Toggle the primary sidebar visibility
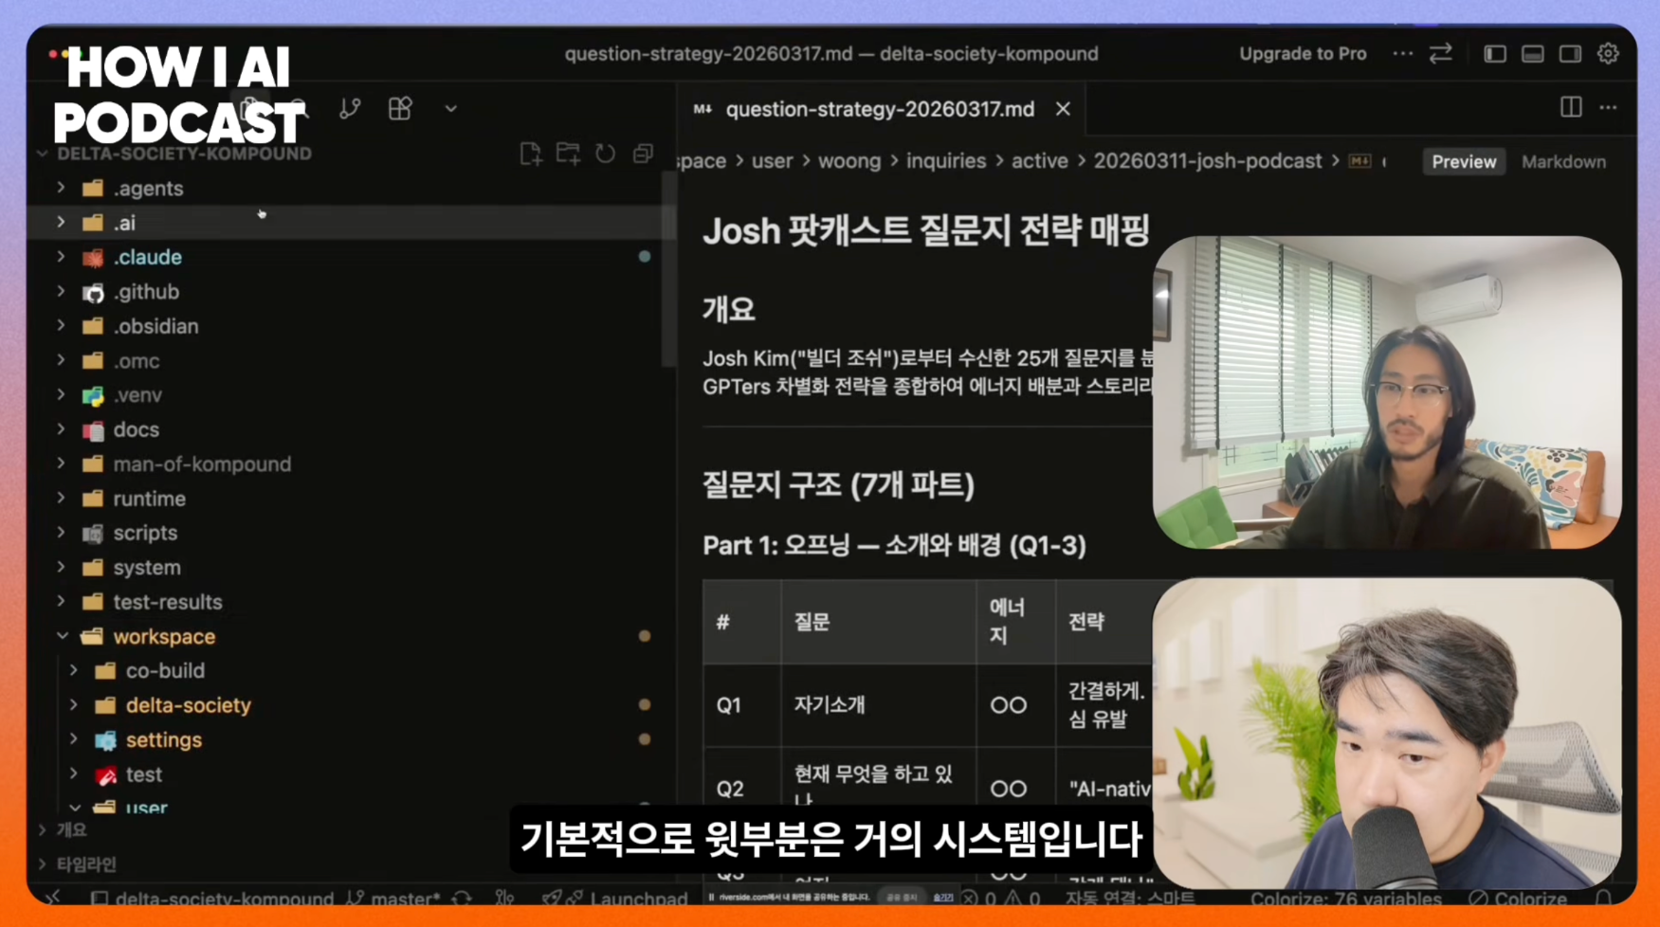The width and height of the screenshot is (1660, 927). (x=1494, y=54)
